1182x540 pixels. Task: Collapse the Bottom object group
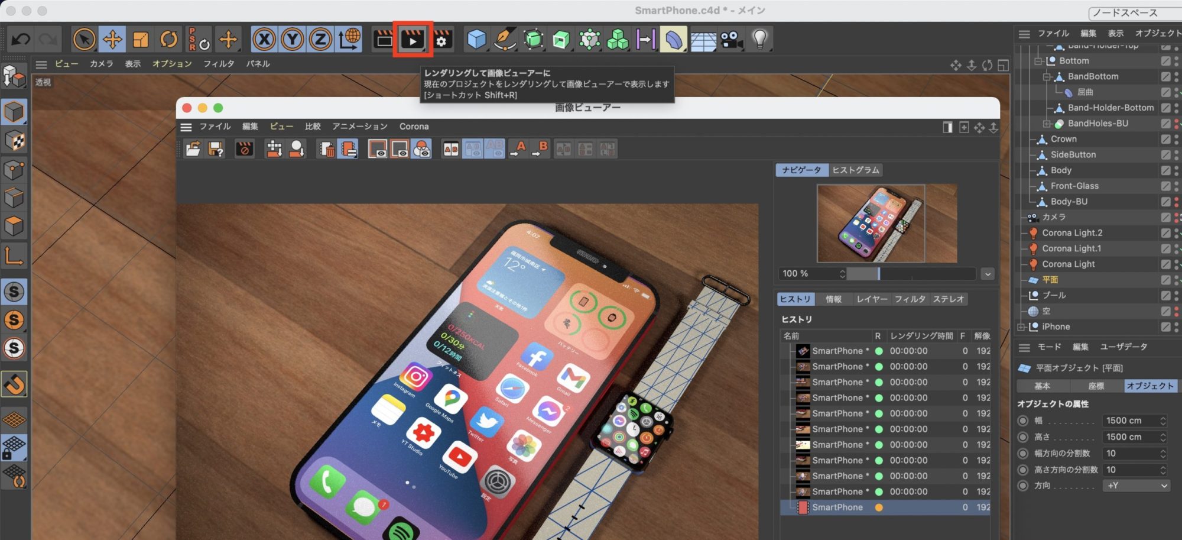click(x=1038, y=61)
